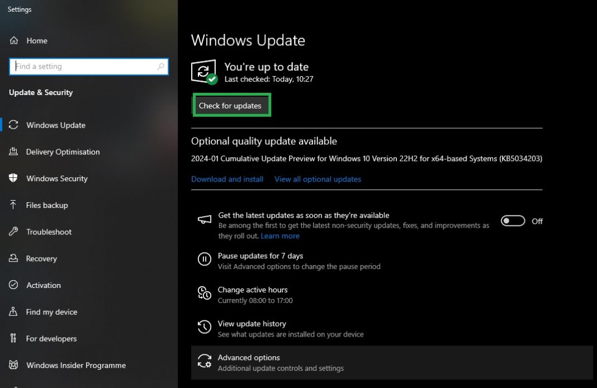Click the Activation checkmark icon
The image size is (597, 388).
pyautogui.click(x=14, y=285)
